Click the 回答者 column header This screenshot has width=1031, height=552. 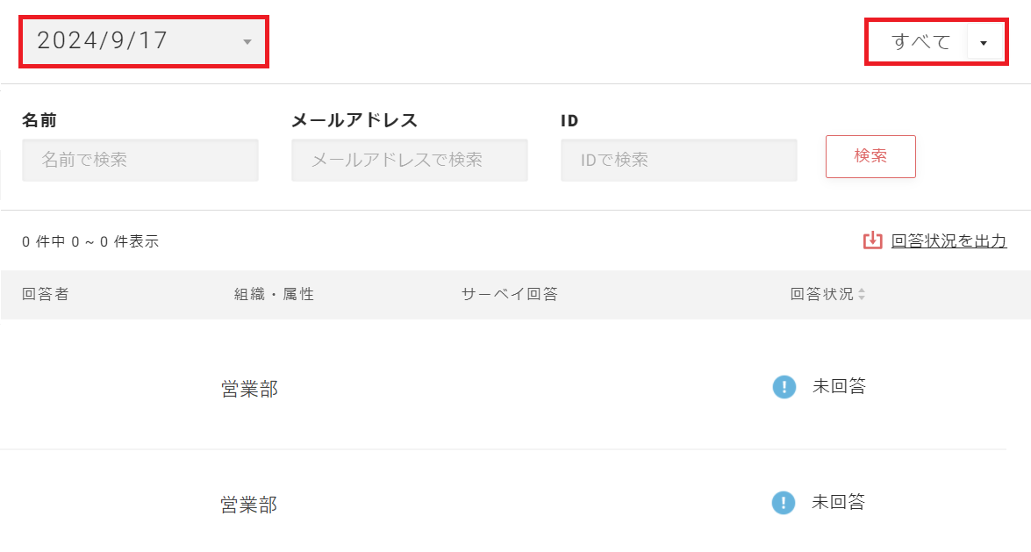tap(46, 294)
